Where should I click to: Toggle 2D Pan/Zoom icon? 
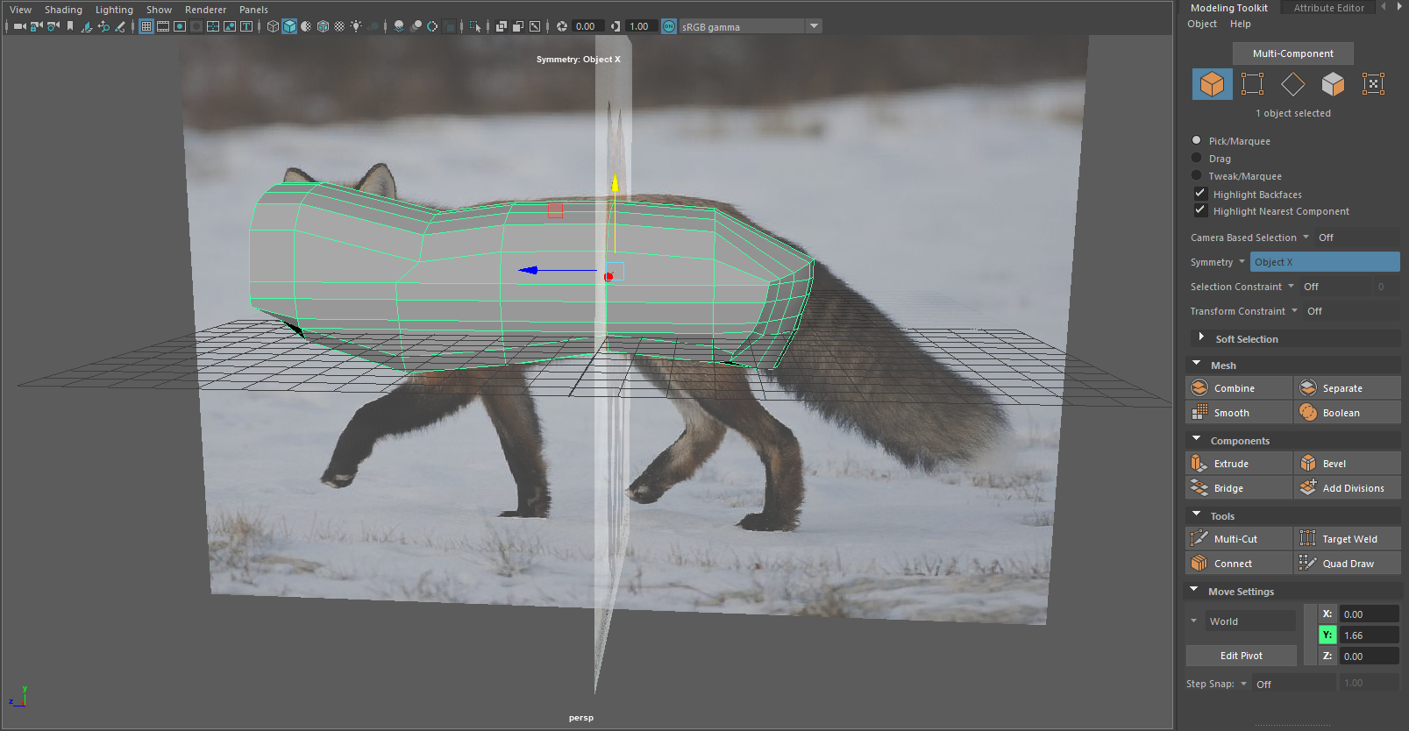[103, 26]
